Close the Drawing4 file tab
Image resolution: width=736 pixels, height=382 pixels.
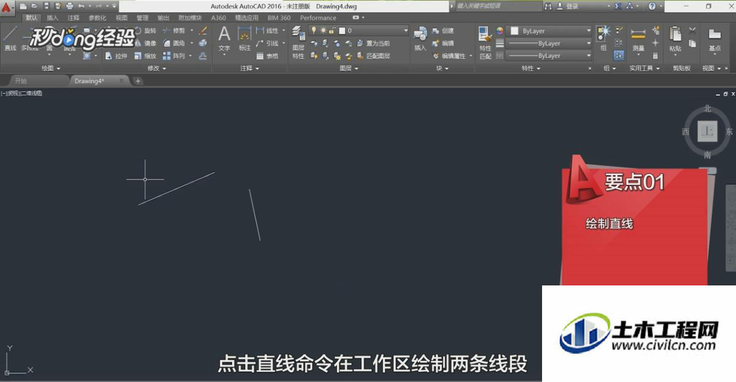pos(122,80)
